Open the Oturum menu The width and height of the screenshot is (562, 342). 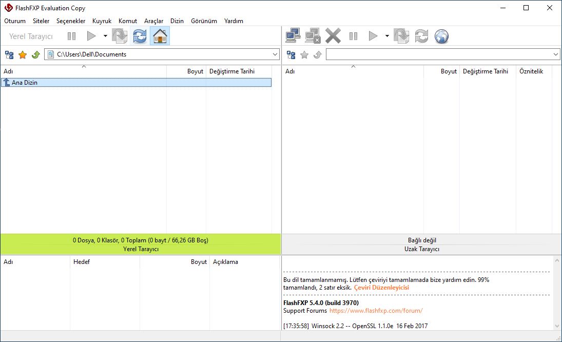pos(15,21)
